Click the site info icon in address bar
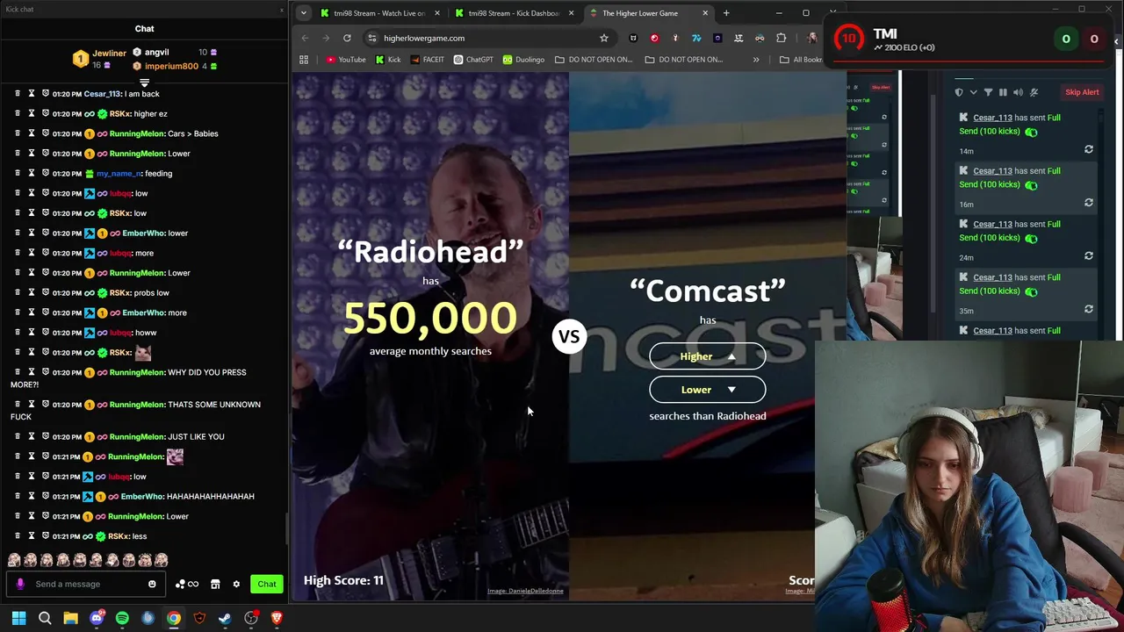Viewport: 1124px width, 632px height. click(372, 38)
